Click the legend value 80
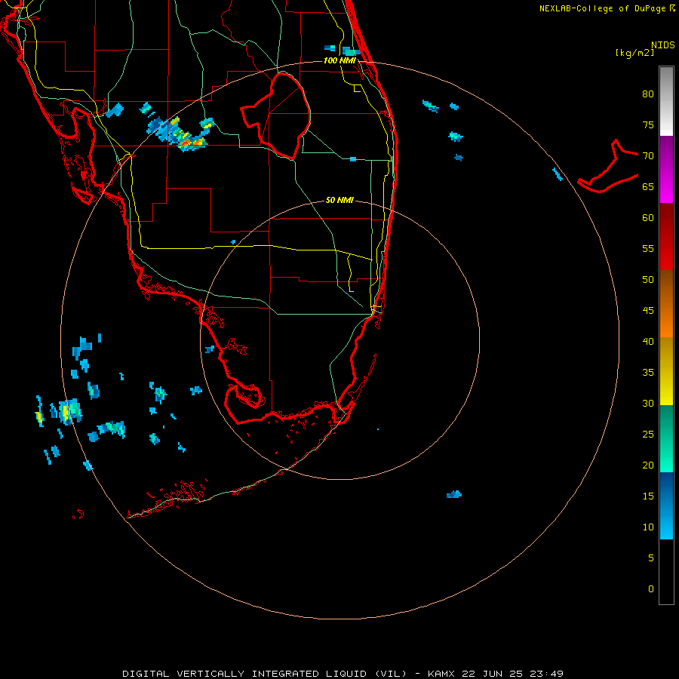The height and width of the screenshot is (679, 679). (x=648, y=94)
